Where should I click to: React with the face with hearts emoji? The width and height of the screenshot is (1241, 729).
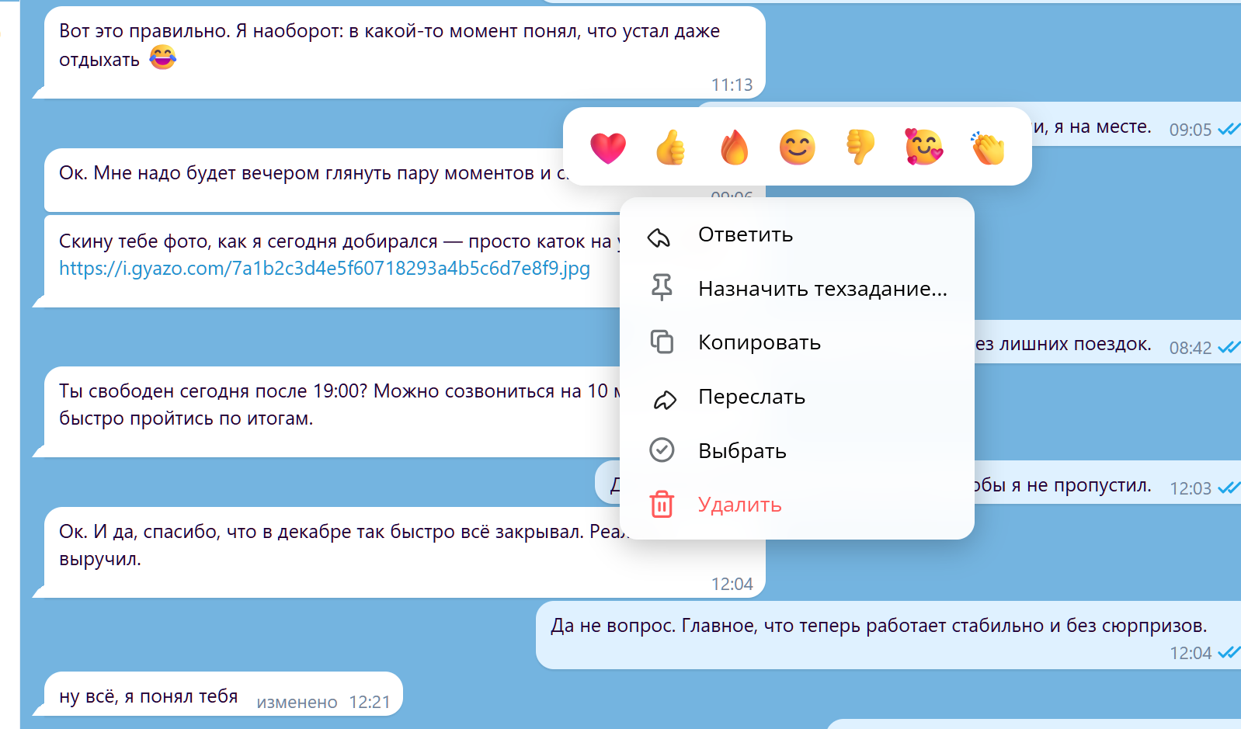coord(924,148)
